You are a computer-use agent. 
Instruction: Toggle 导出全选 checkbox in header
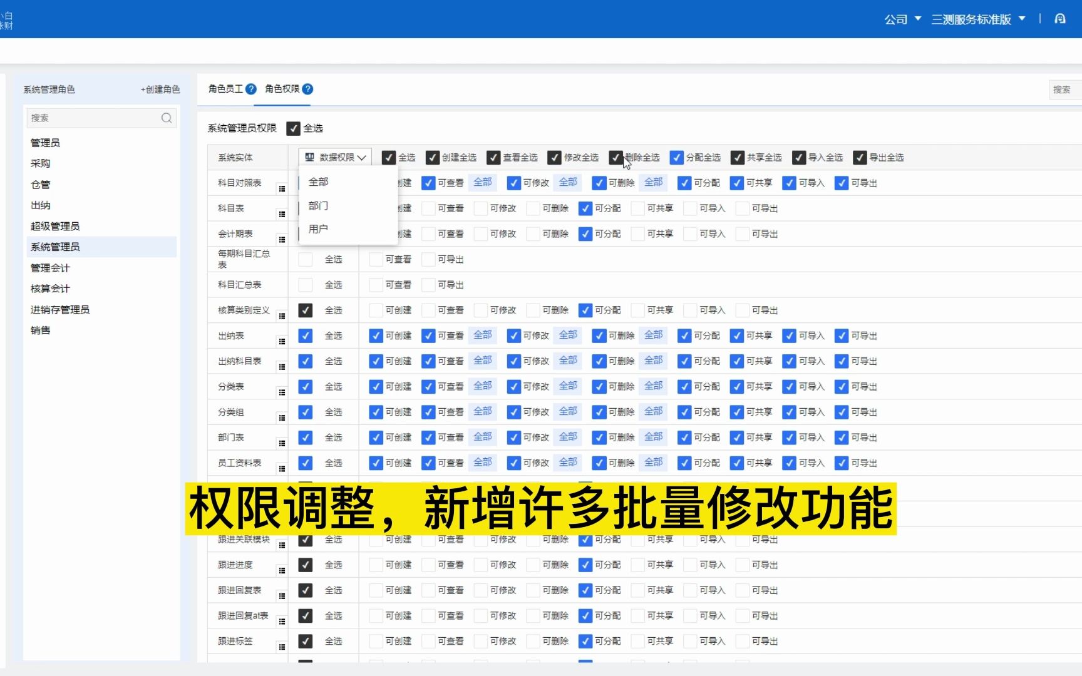(x=860, y=157)
